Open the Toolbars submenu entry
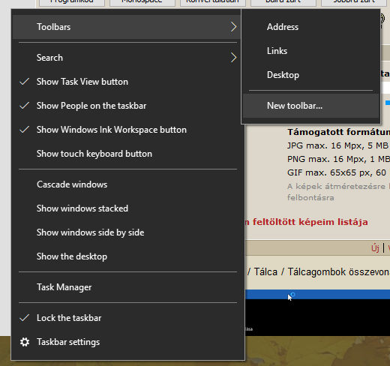The width and height of the screenshot is (390, 366). click(127, 27)
